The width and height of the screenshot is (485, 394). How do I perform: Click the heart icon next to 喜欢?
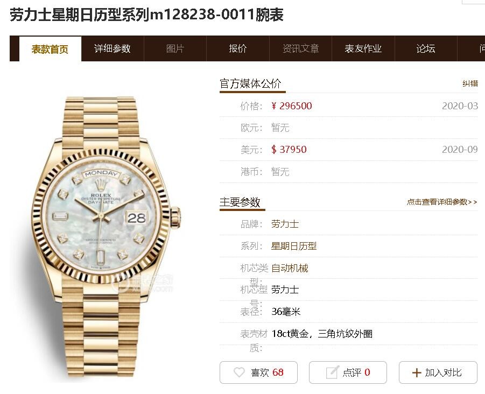click(239, 372)
